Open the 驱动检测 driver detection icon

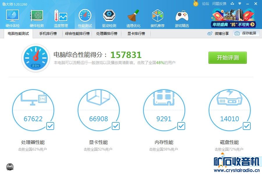[x=109, y=18]
